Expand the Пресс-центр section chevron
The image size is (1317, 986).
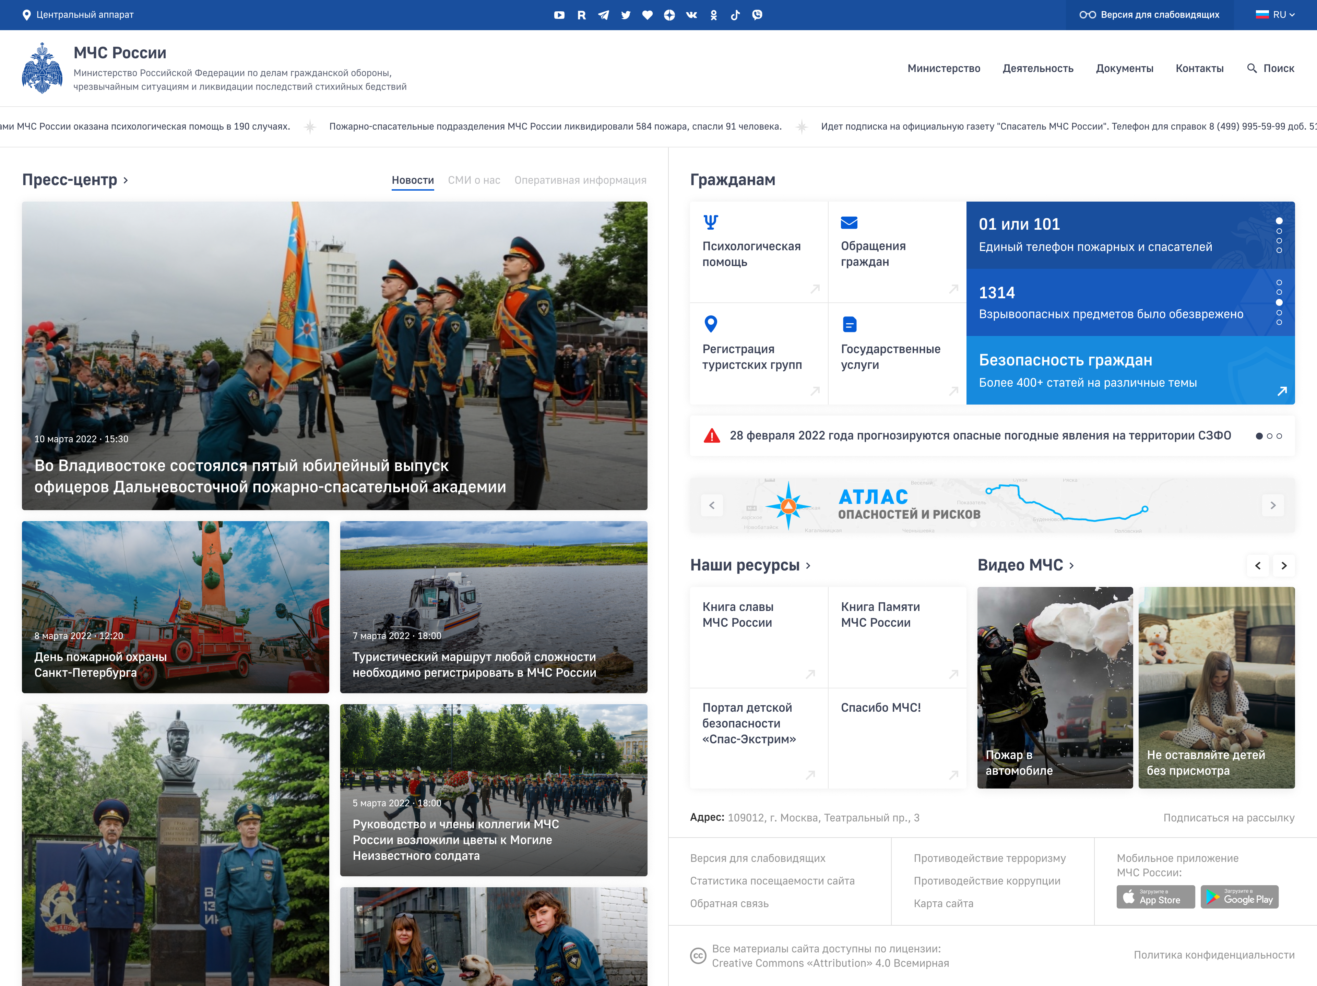tap(126, 180)
